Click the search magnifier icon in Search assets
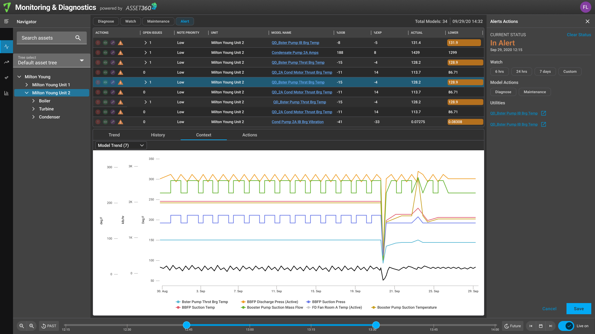 78,38
